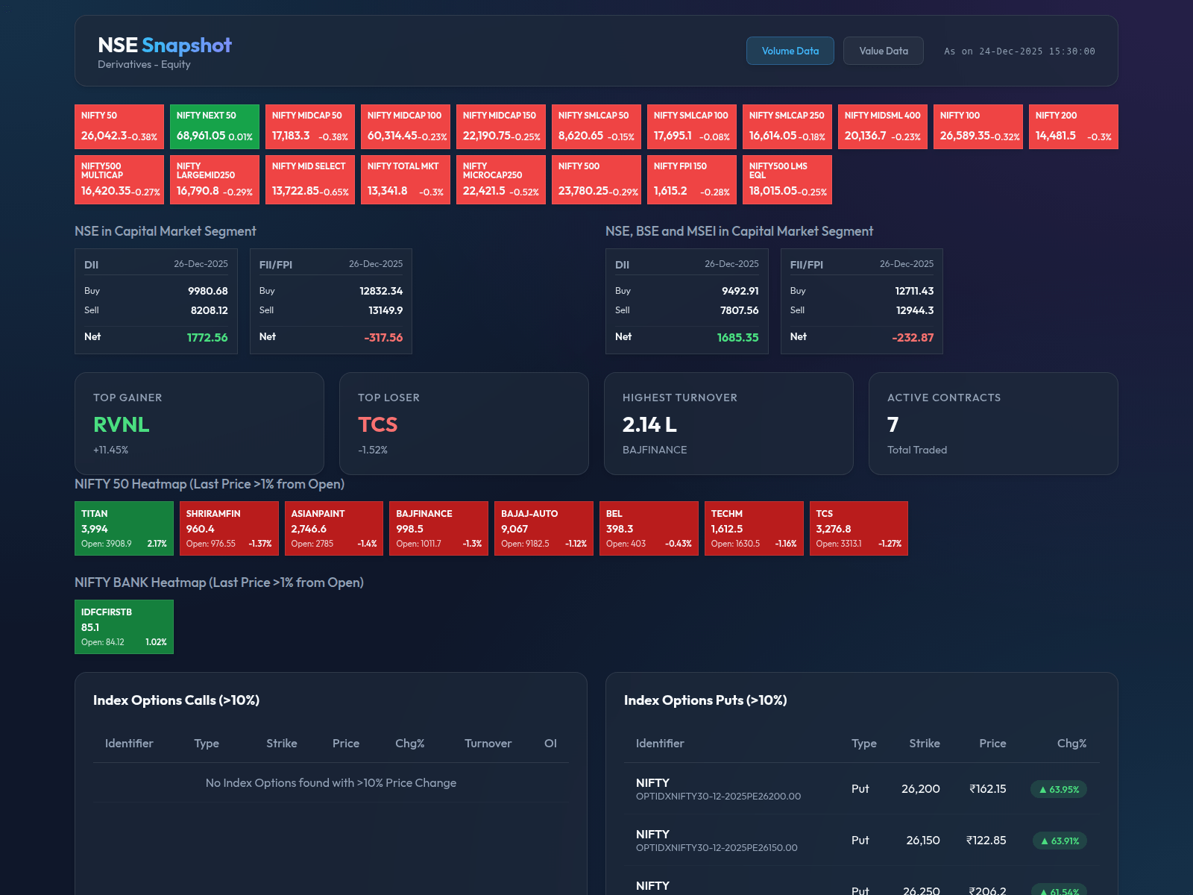
Task: Open the NIFTY FPI 150 tile
Action: point(692,180)
